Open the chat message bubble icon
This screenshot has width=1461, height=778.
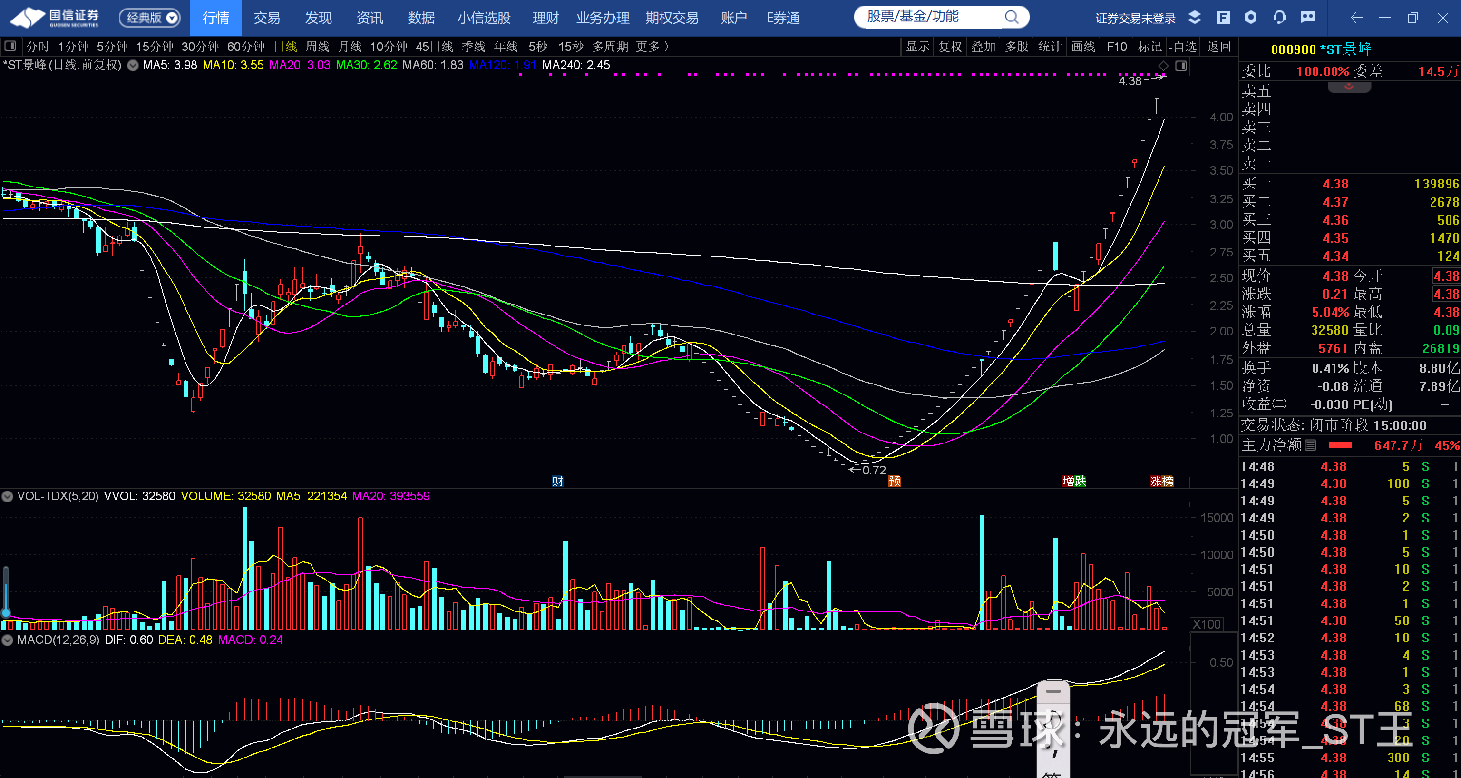1308,18
